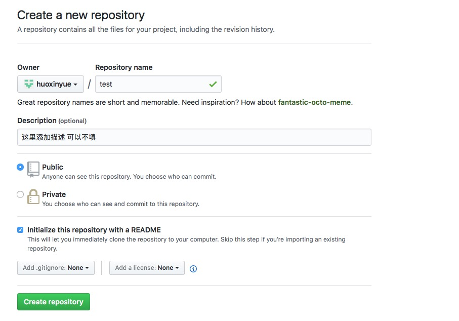Click the Create repository button
459x321 pixels.
pyautogui.click(x=54, y=302)
